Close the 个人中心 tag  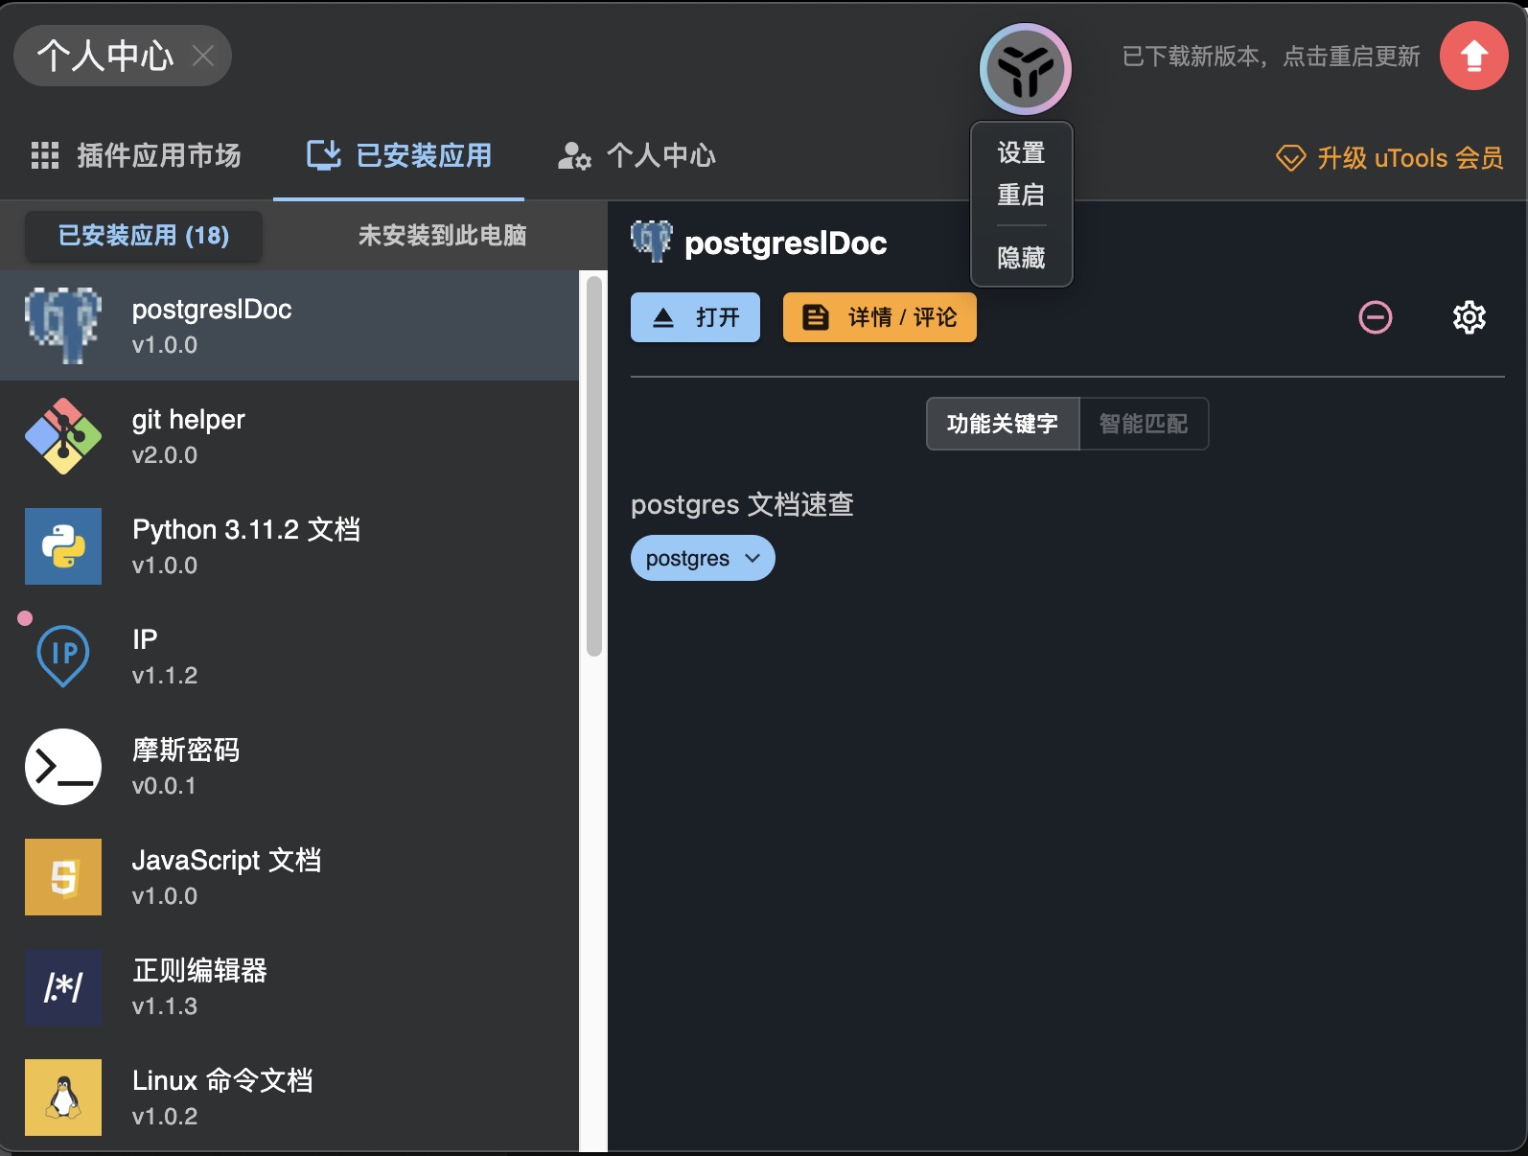coord(203,56)
